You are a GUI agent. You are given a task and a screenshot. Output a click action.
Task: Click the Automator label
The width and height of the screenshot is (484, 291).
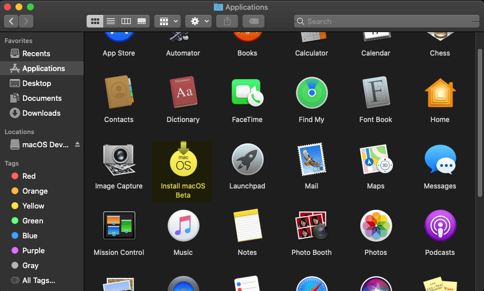point(183,53)
